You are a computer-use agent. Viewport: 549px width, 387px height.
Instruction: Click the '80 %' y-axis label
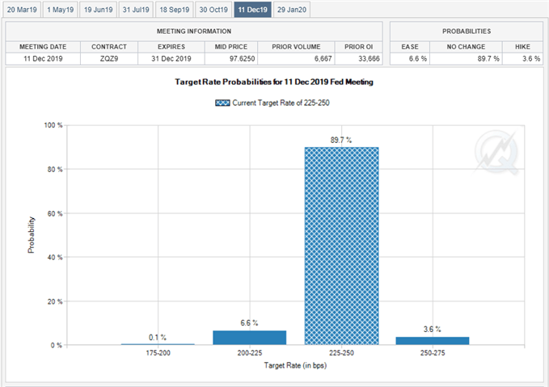tap(55, 170)
